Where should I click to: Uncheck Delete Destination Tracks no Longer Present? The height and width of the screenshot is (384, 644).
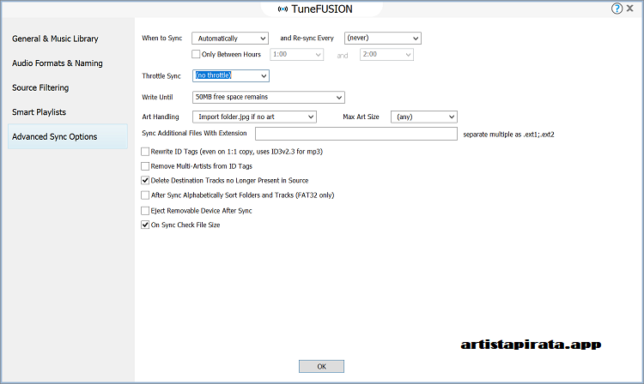coord(145,180)
